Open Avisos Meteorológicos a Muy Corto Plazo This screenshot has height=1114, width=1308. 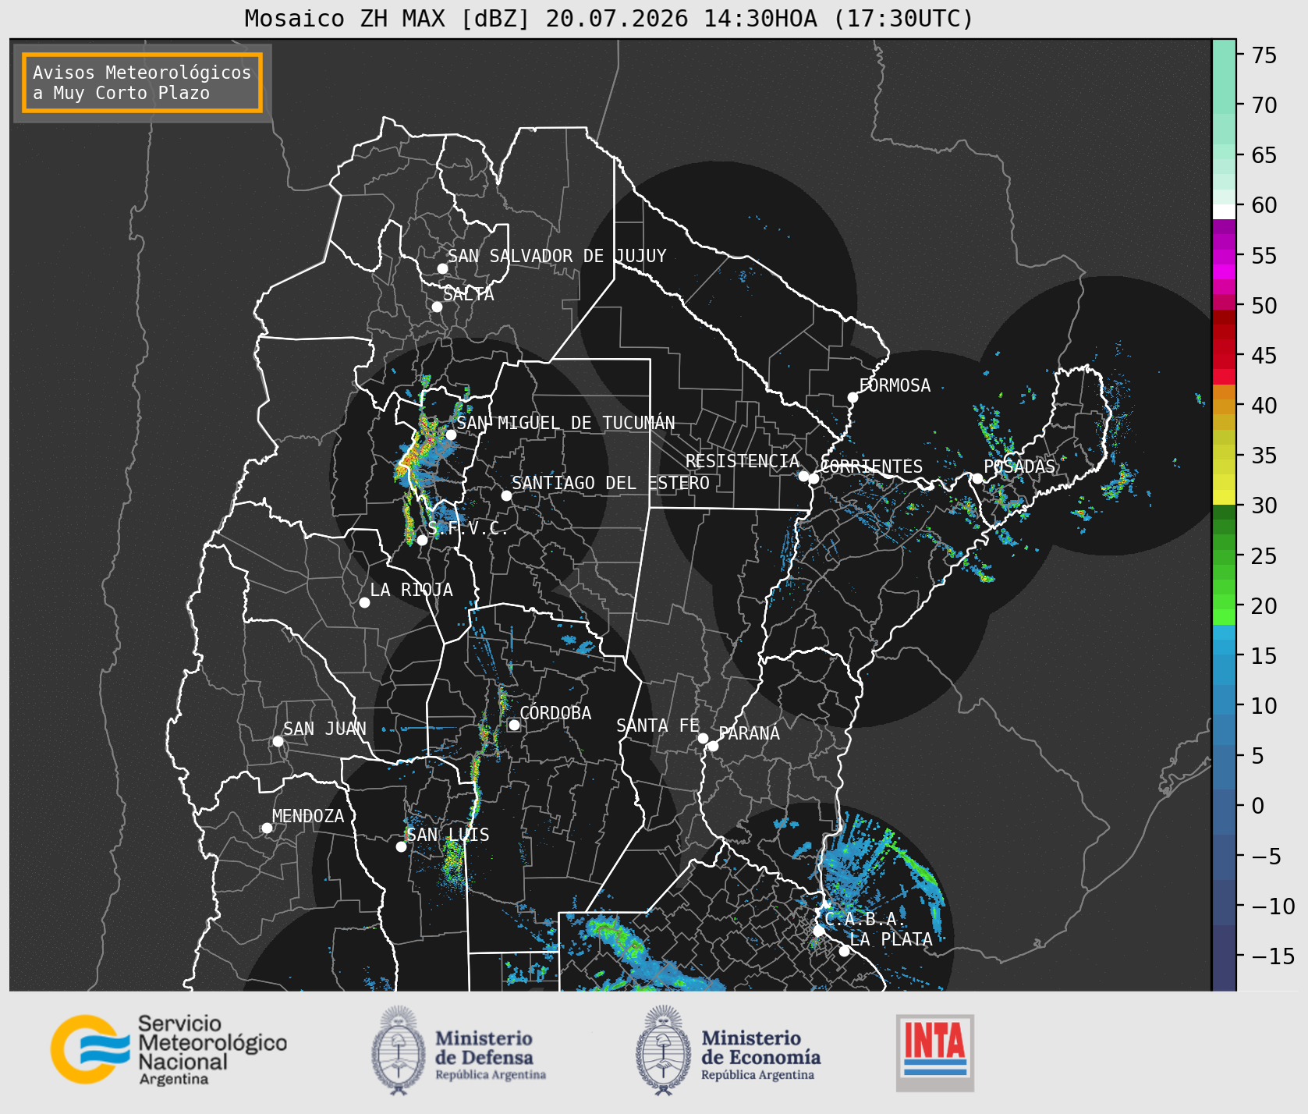[142, 83]
